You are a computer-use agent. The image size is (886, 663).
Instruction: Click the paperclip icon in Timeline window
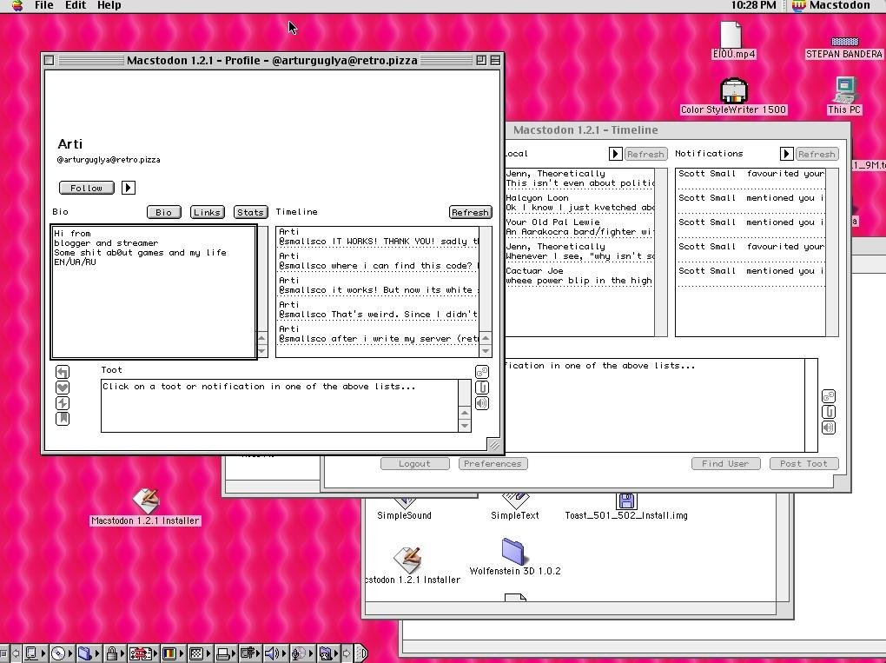click(x=829, y=412)
